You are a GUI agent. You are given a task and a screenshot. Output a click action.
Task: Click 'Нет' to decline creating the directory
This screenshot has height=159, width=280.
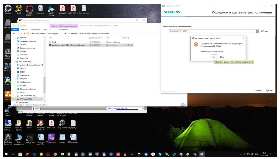[x=222, y=57]
